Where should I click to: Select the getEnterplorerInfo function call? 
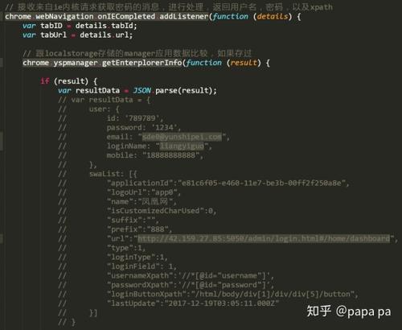142,63
